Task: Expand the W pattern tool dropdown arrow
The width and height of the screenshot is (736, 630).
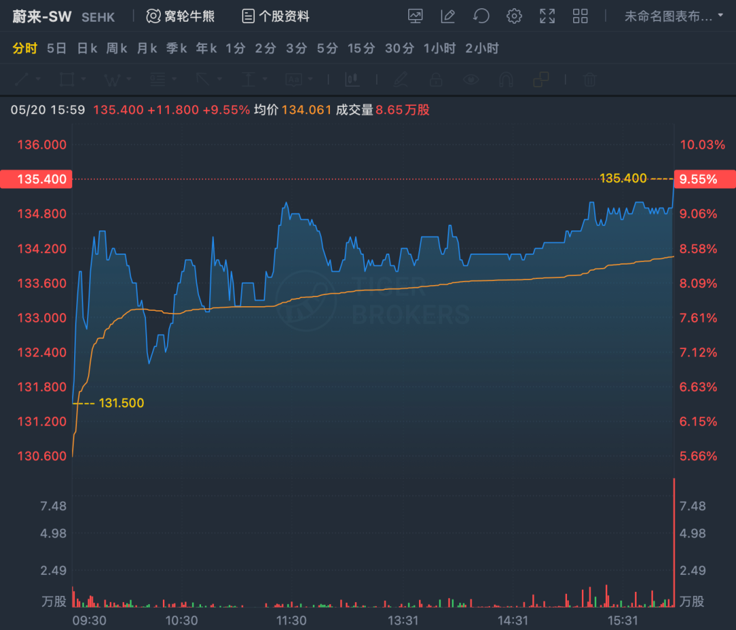Action: click(129, 79)
